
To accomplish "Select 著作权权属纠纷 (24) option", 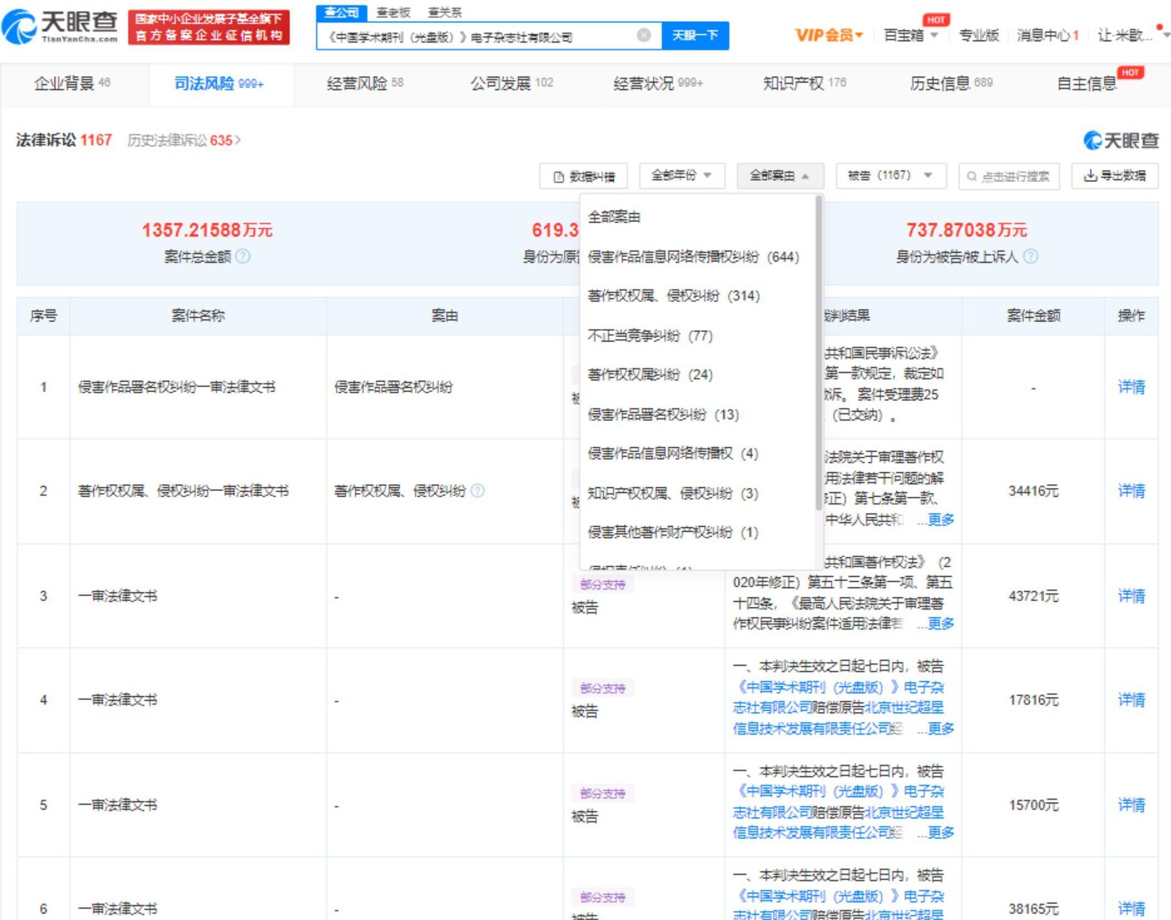I will tap(650, 375).
